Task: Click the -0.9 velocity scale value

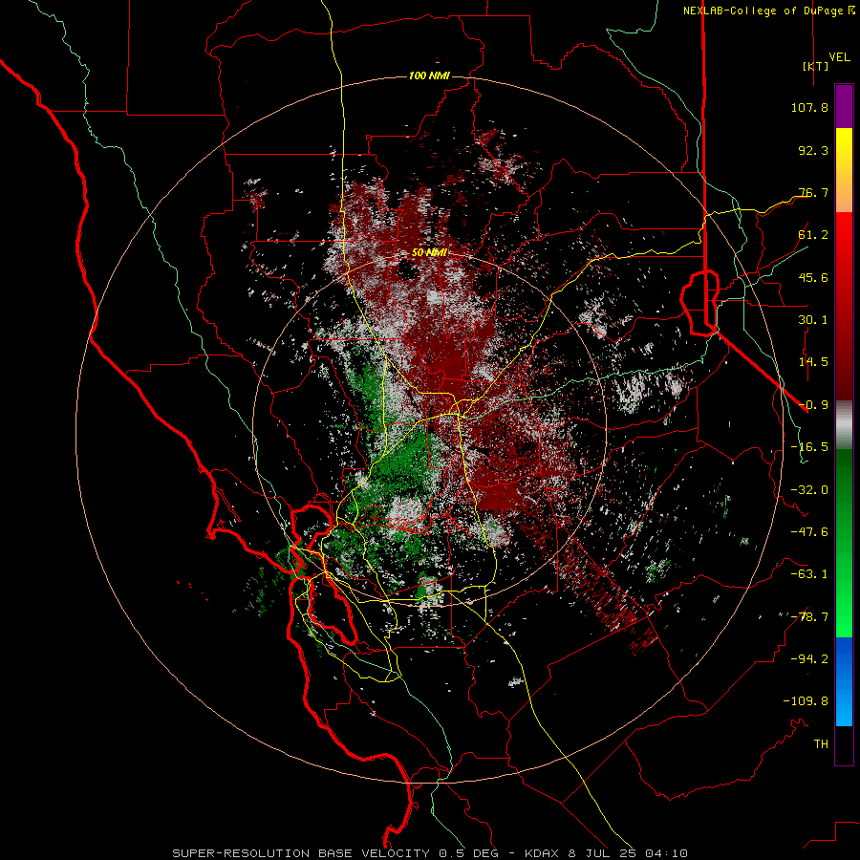Action: click(813, 405)
